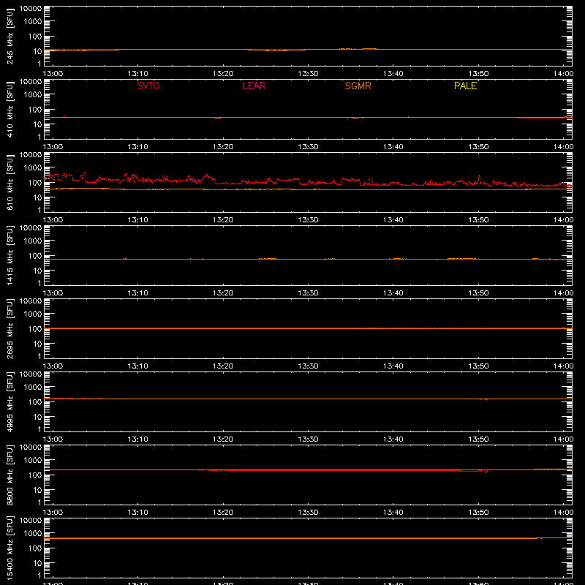Select the 410 MHz [SFU] axis title

coord(10,109)
